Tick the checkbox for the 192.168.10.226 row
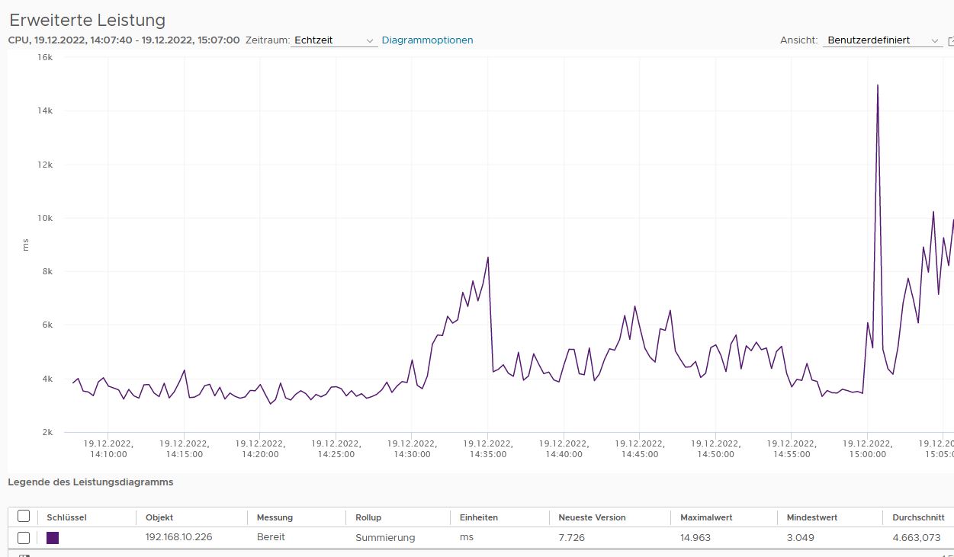This screenshot has width=954, height=557. point(24,537)
